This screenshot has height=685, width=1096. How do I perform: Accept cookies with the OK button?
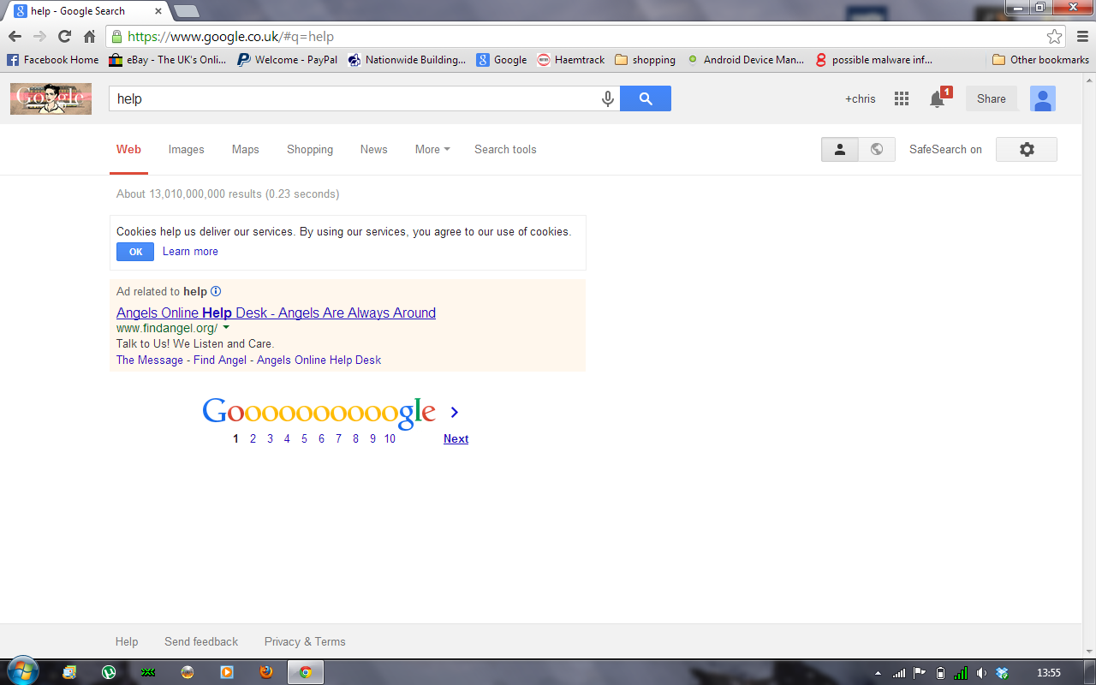[135, 252]
